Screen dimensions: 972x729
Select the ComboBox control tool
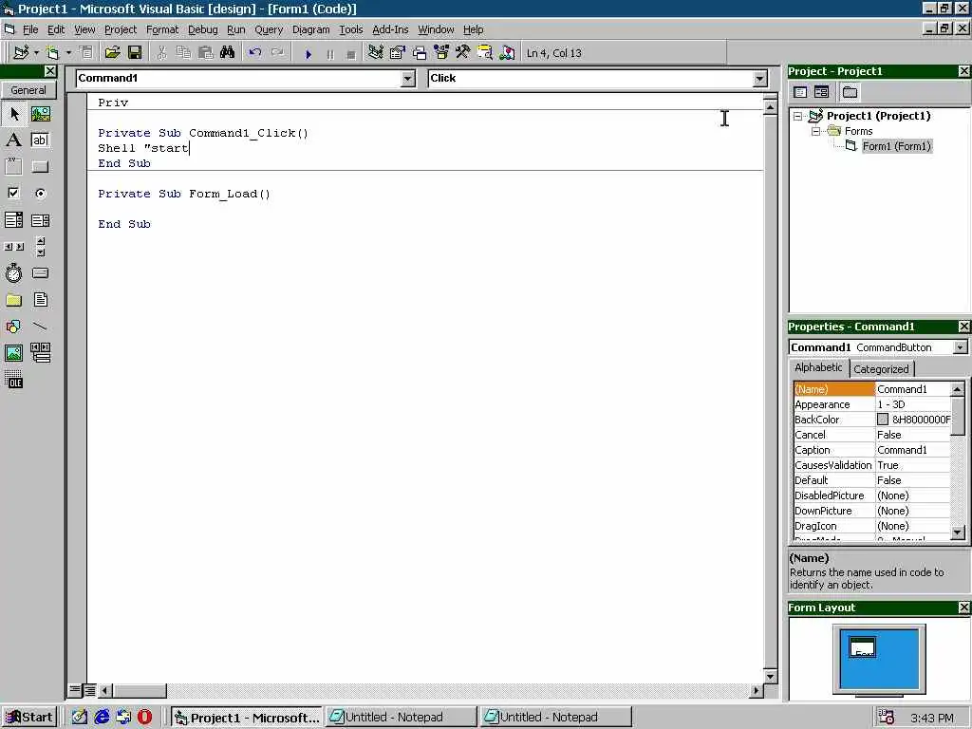point(13,219)
